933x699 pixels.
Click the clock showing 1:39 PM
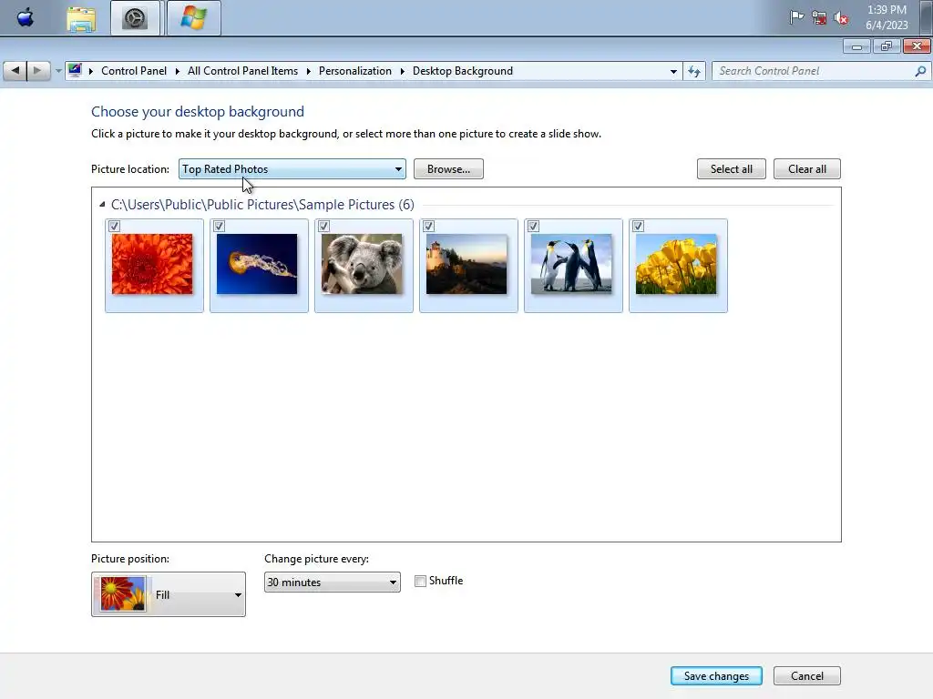(887, 9)
